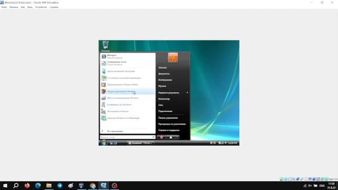Click the Vista lock button
This screenshot has height=190, width=338.
[x=171, y=137]
